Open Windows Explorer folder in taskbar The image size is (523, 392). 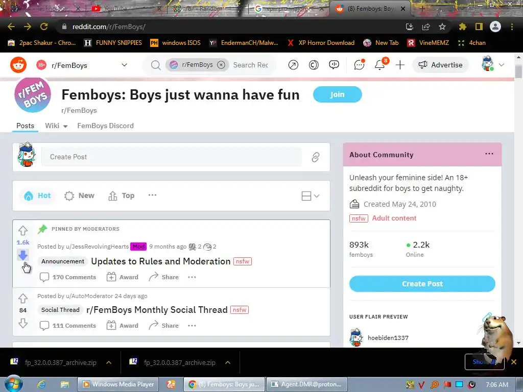pos(64,384)
